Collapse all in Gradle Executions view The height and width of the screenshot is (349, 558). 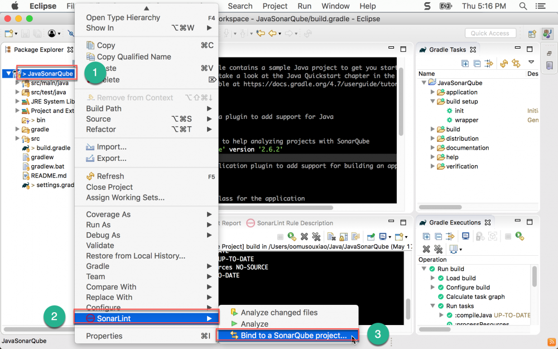coord(439,236)
